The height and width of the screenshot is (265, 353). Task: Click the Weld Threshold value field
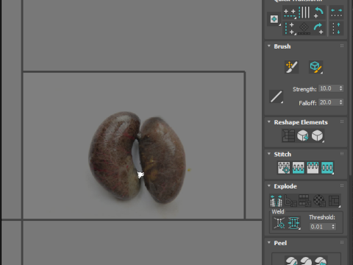(320, 227)
